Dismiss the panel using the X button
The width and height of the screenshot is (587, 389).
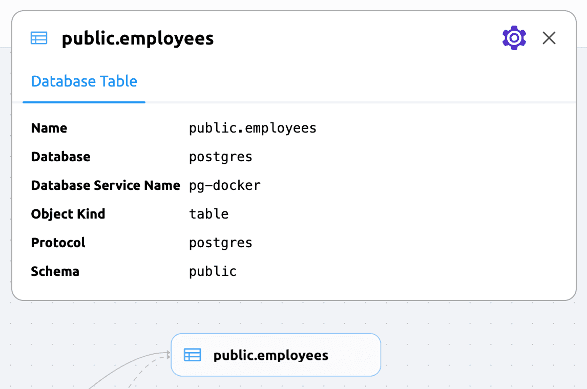[549, 38]
